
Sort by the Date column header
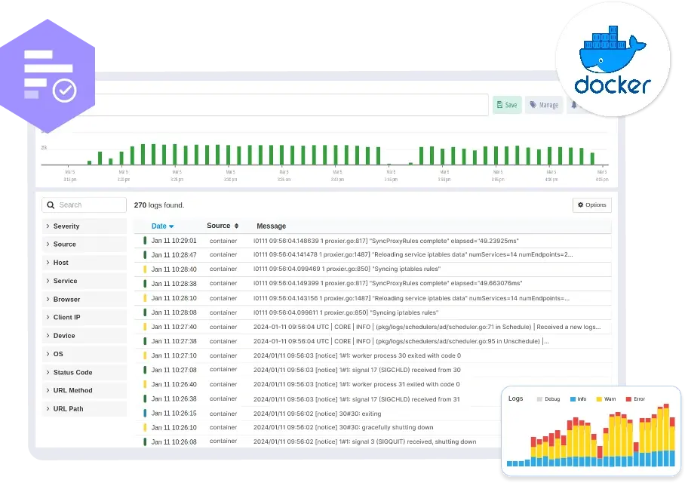click(x=162, y=226)
